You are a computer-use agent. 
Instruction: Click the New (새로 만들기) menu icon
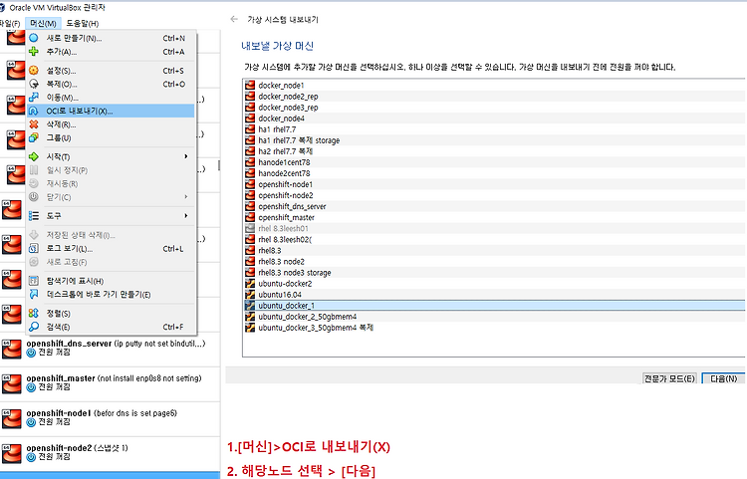[x=34, y=38]
